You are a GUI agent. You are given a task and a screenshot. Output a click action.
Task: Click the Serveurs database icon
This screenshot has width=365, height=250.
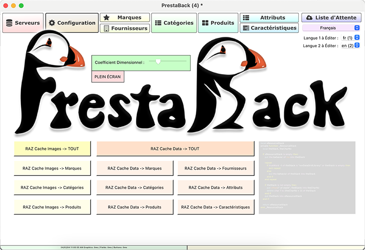tap(9, 23)
